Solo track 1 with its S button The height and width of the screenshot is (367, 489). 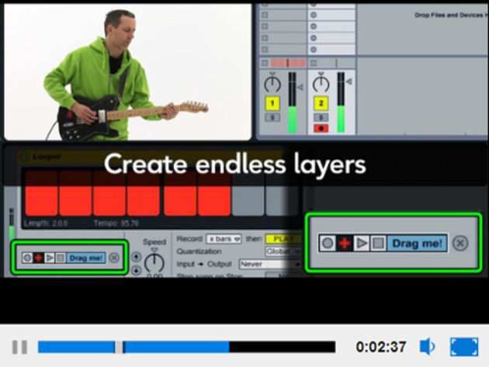pyautogui.click(x=272, y=118)
